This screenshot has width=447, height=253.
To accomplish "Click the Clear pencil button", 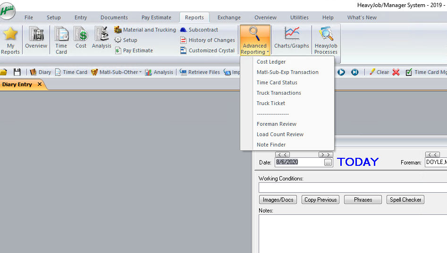I will (x=379, y=72).
